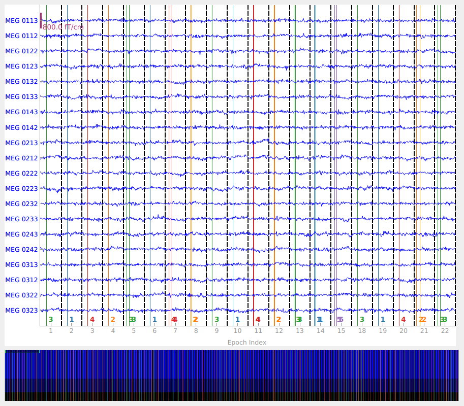This screenshot has height=406, width=464.
Task: Click epoch index 11 tick label
Action: pos(258,331)
